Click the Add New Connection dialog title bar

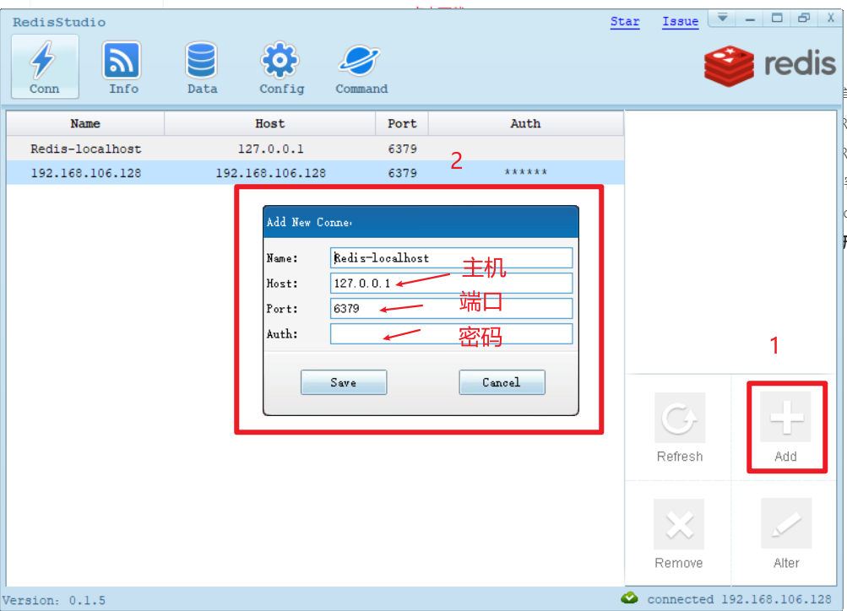coord(421,222)
